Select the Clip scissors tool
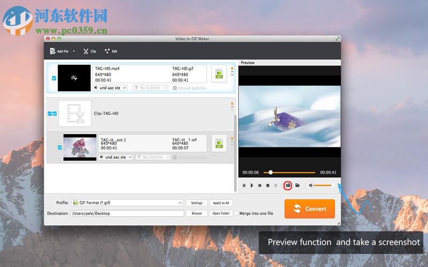 90,51
